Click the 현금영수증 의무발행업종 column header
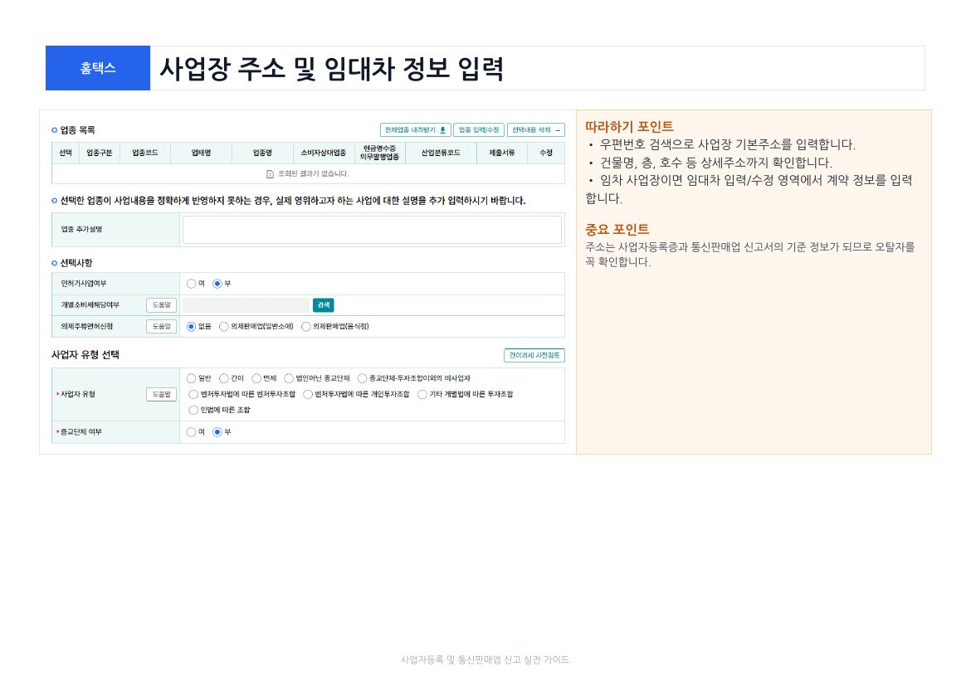The height and width of the screenshot is (686, 971). [379, 153]
